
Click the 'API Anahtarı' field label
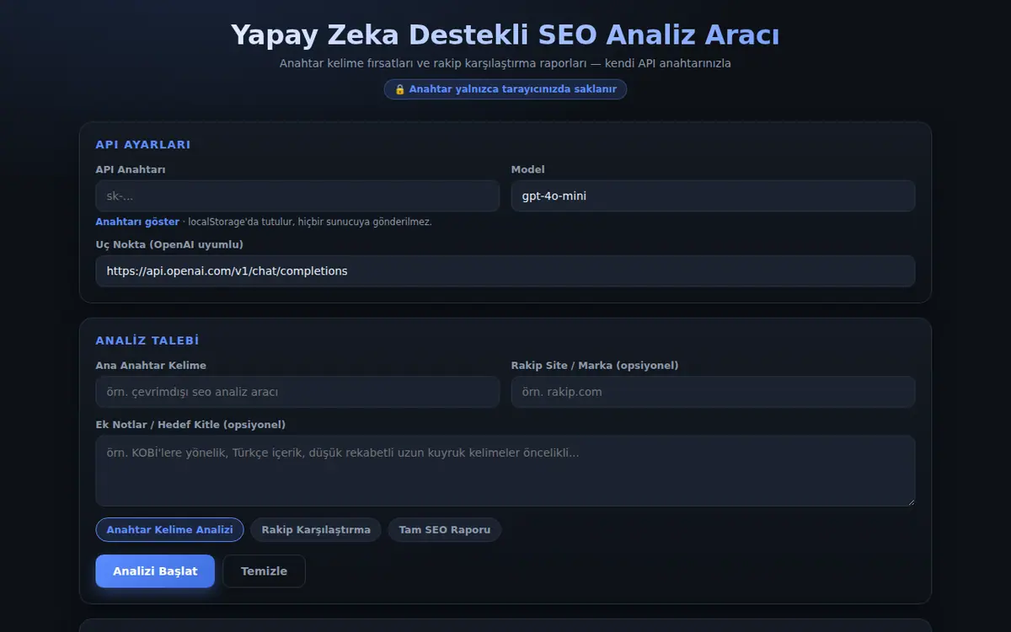pyautogui.click(x=131, y=169)
